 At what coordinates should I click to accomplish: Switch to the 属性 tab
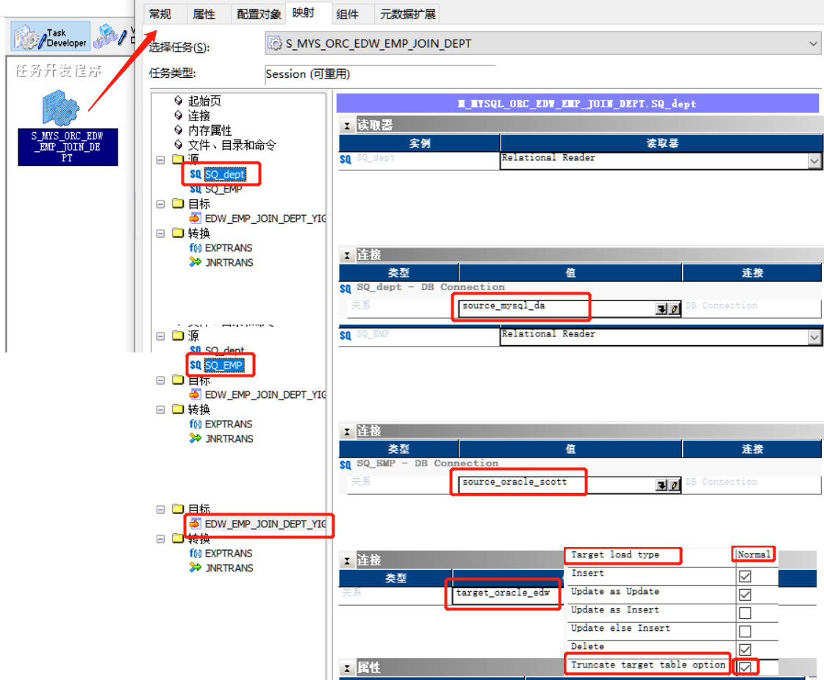(204, 14)
